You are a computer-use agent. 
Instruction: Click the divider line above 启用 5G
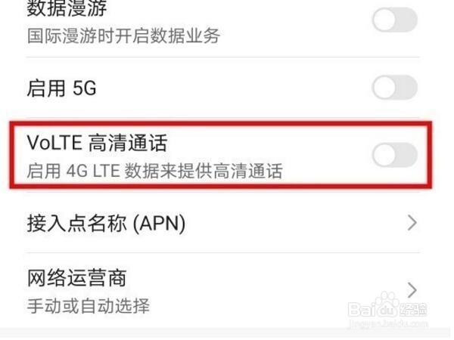coord(223,57)
